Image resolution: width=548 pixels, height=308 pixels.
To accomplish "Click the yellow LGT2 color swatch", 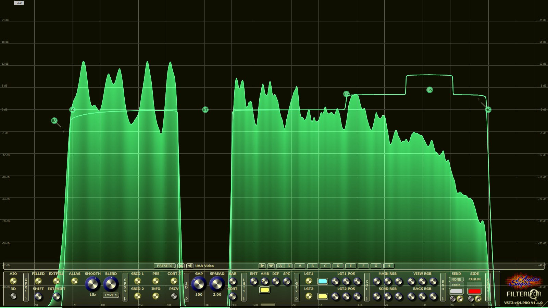I will (x=322, y=296).
